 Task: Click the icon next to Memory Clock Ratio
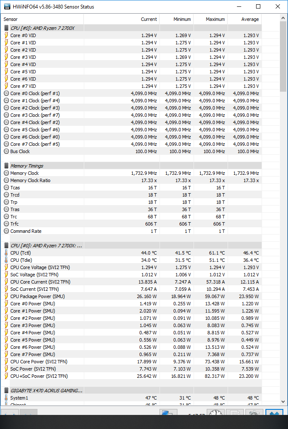coord(6,180)
